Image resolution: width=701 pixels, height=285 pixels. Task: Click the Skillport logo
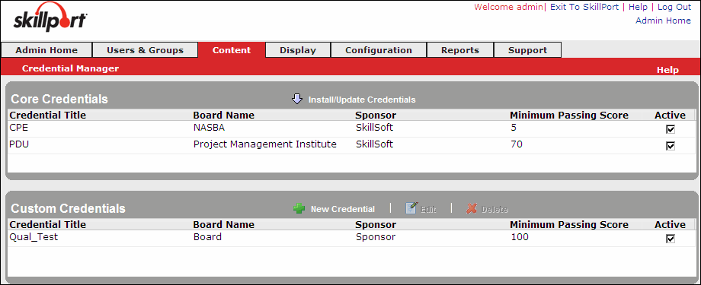coord(50,17)
